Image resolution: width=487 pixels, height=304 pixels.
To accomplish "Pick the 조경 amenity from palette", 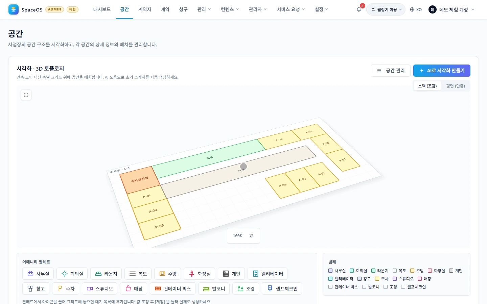I will [246, 288].
